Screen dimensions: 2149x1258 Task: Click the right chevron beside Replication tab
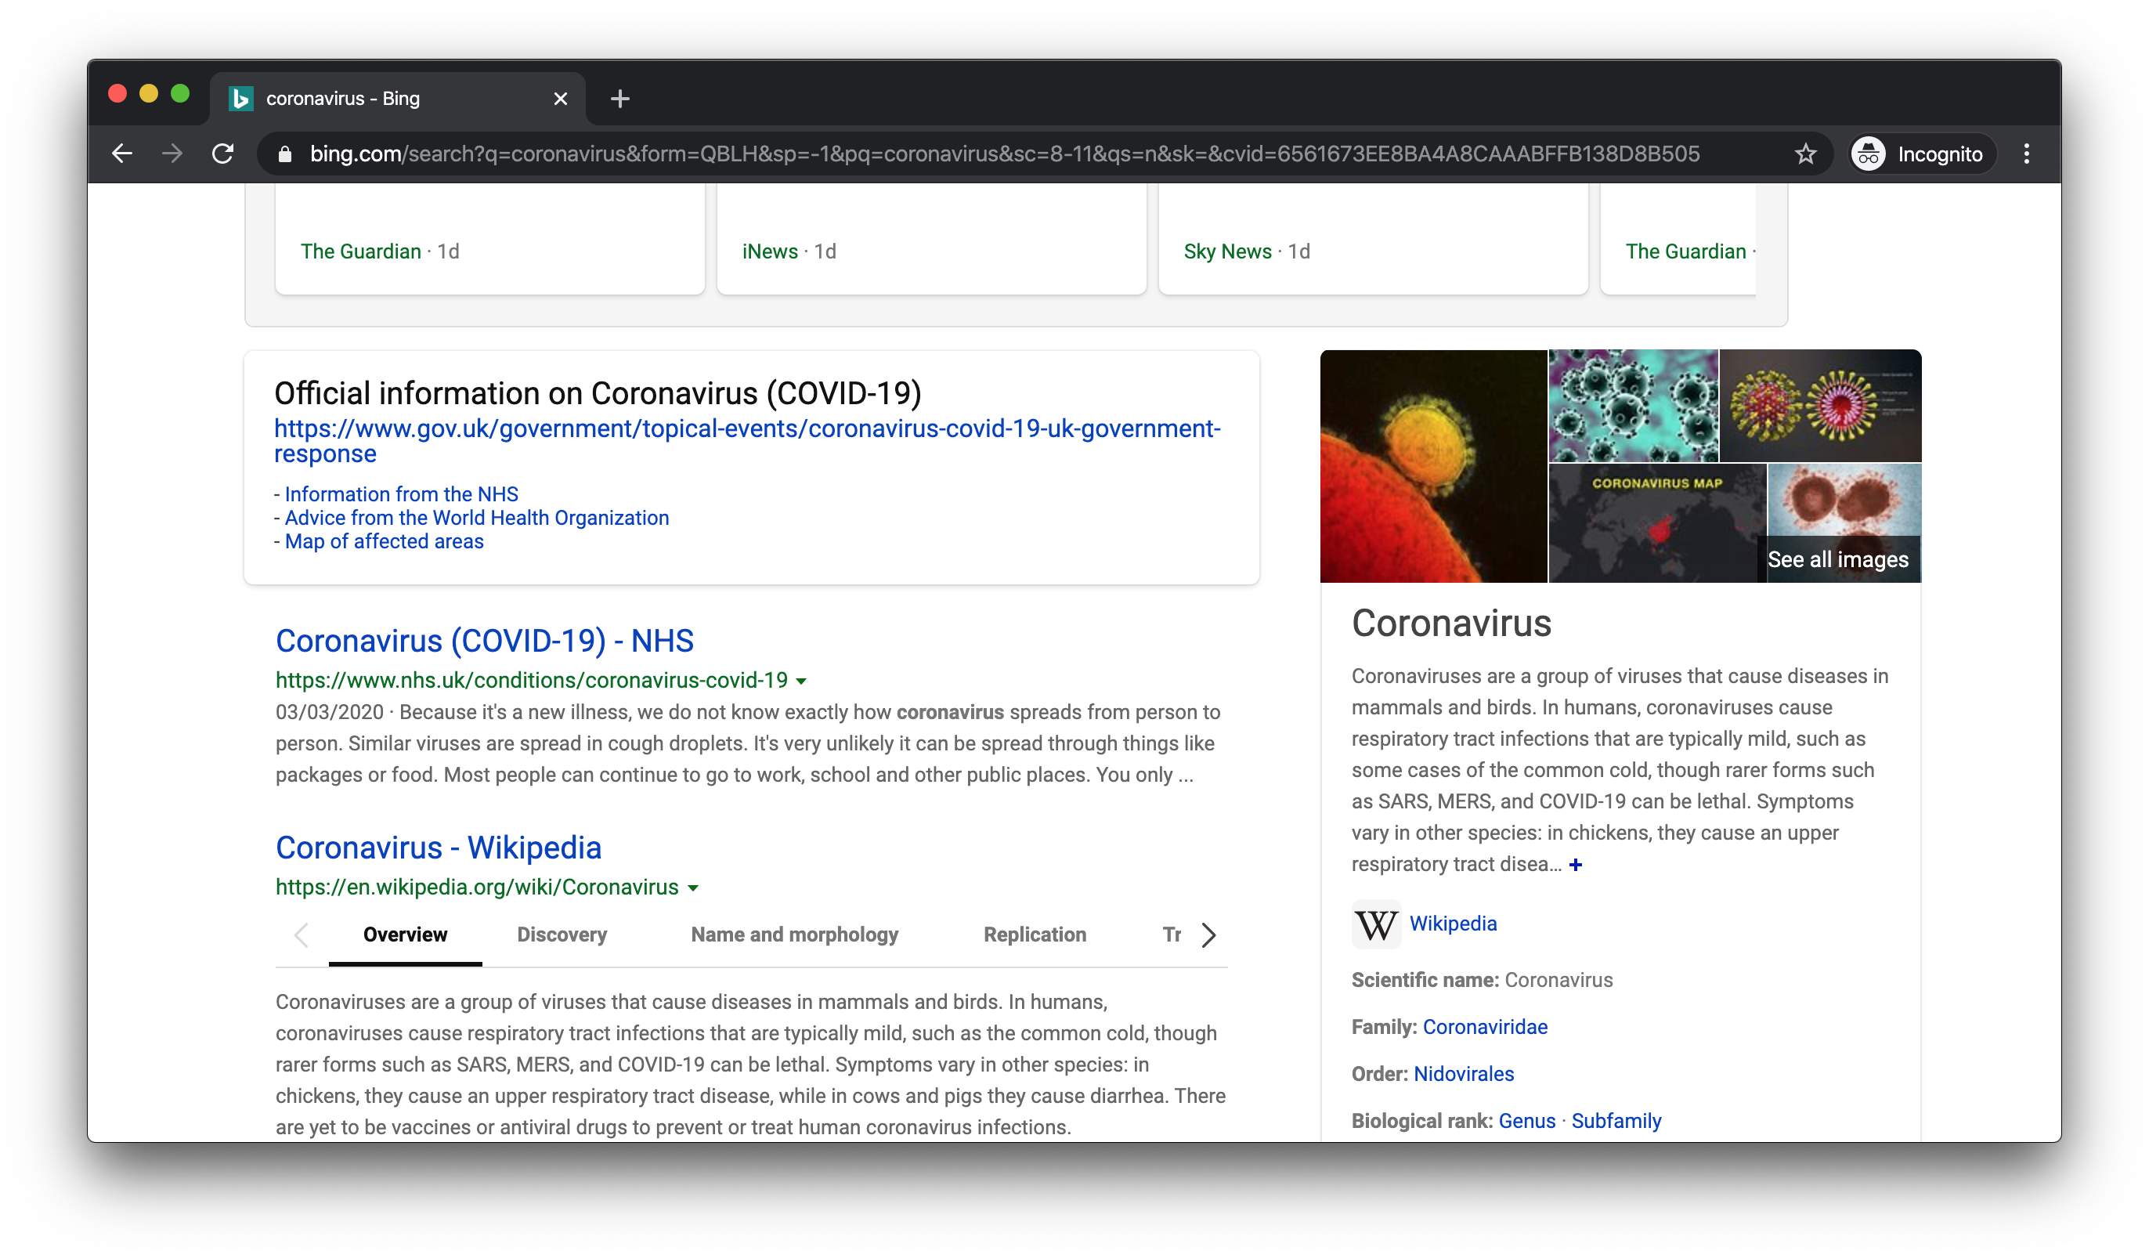[x=1208, y=934]
